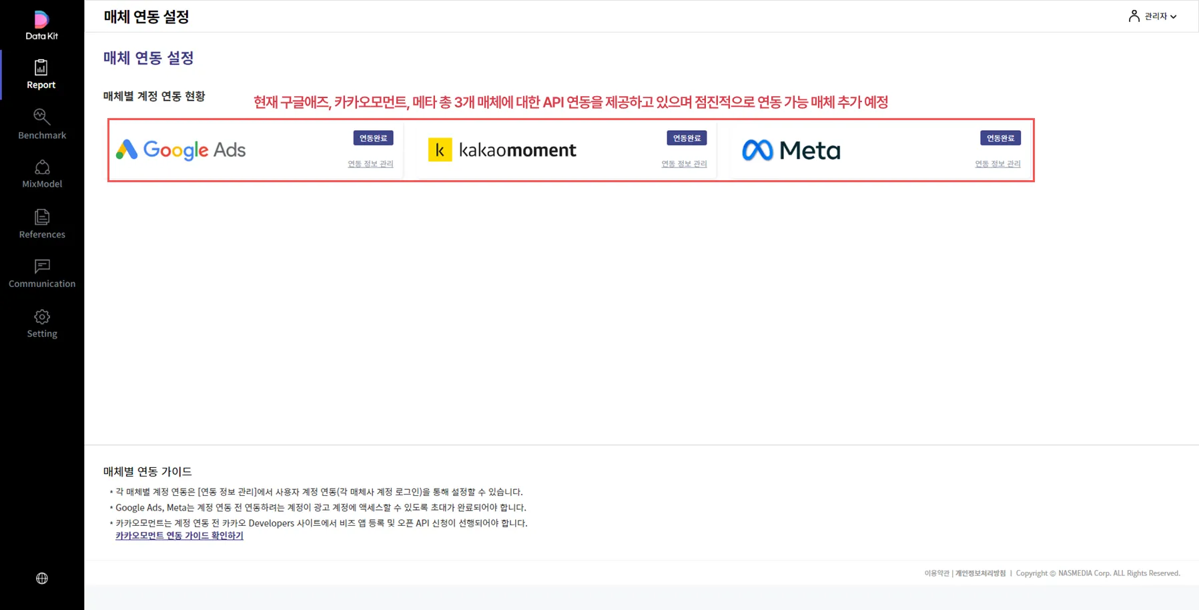Click 연동완료 badge for Google Ads
The image size is (1199, 610).
click(373, 138)
